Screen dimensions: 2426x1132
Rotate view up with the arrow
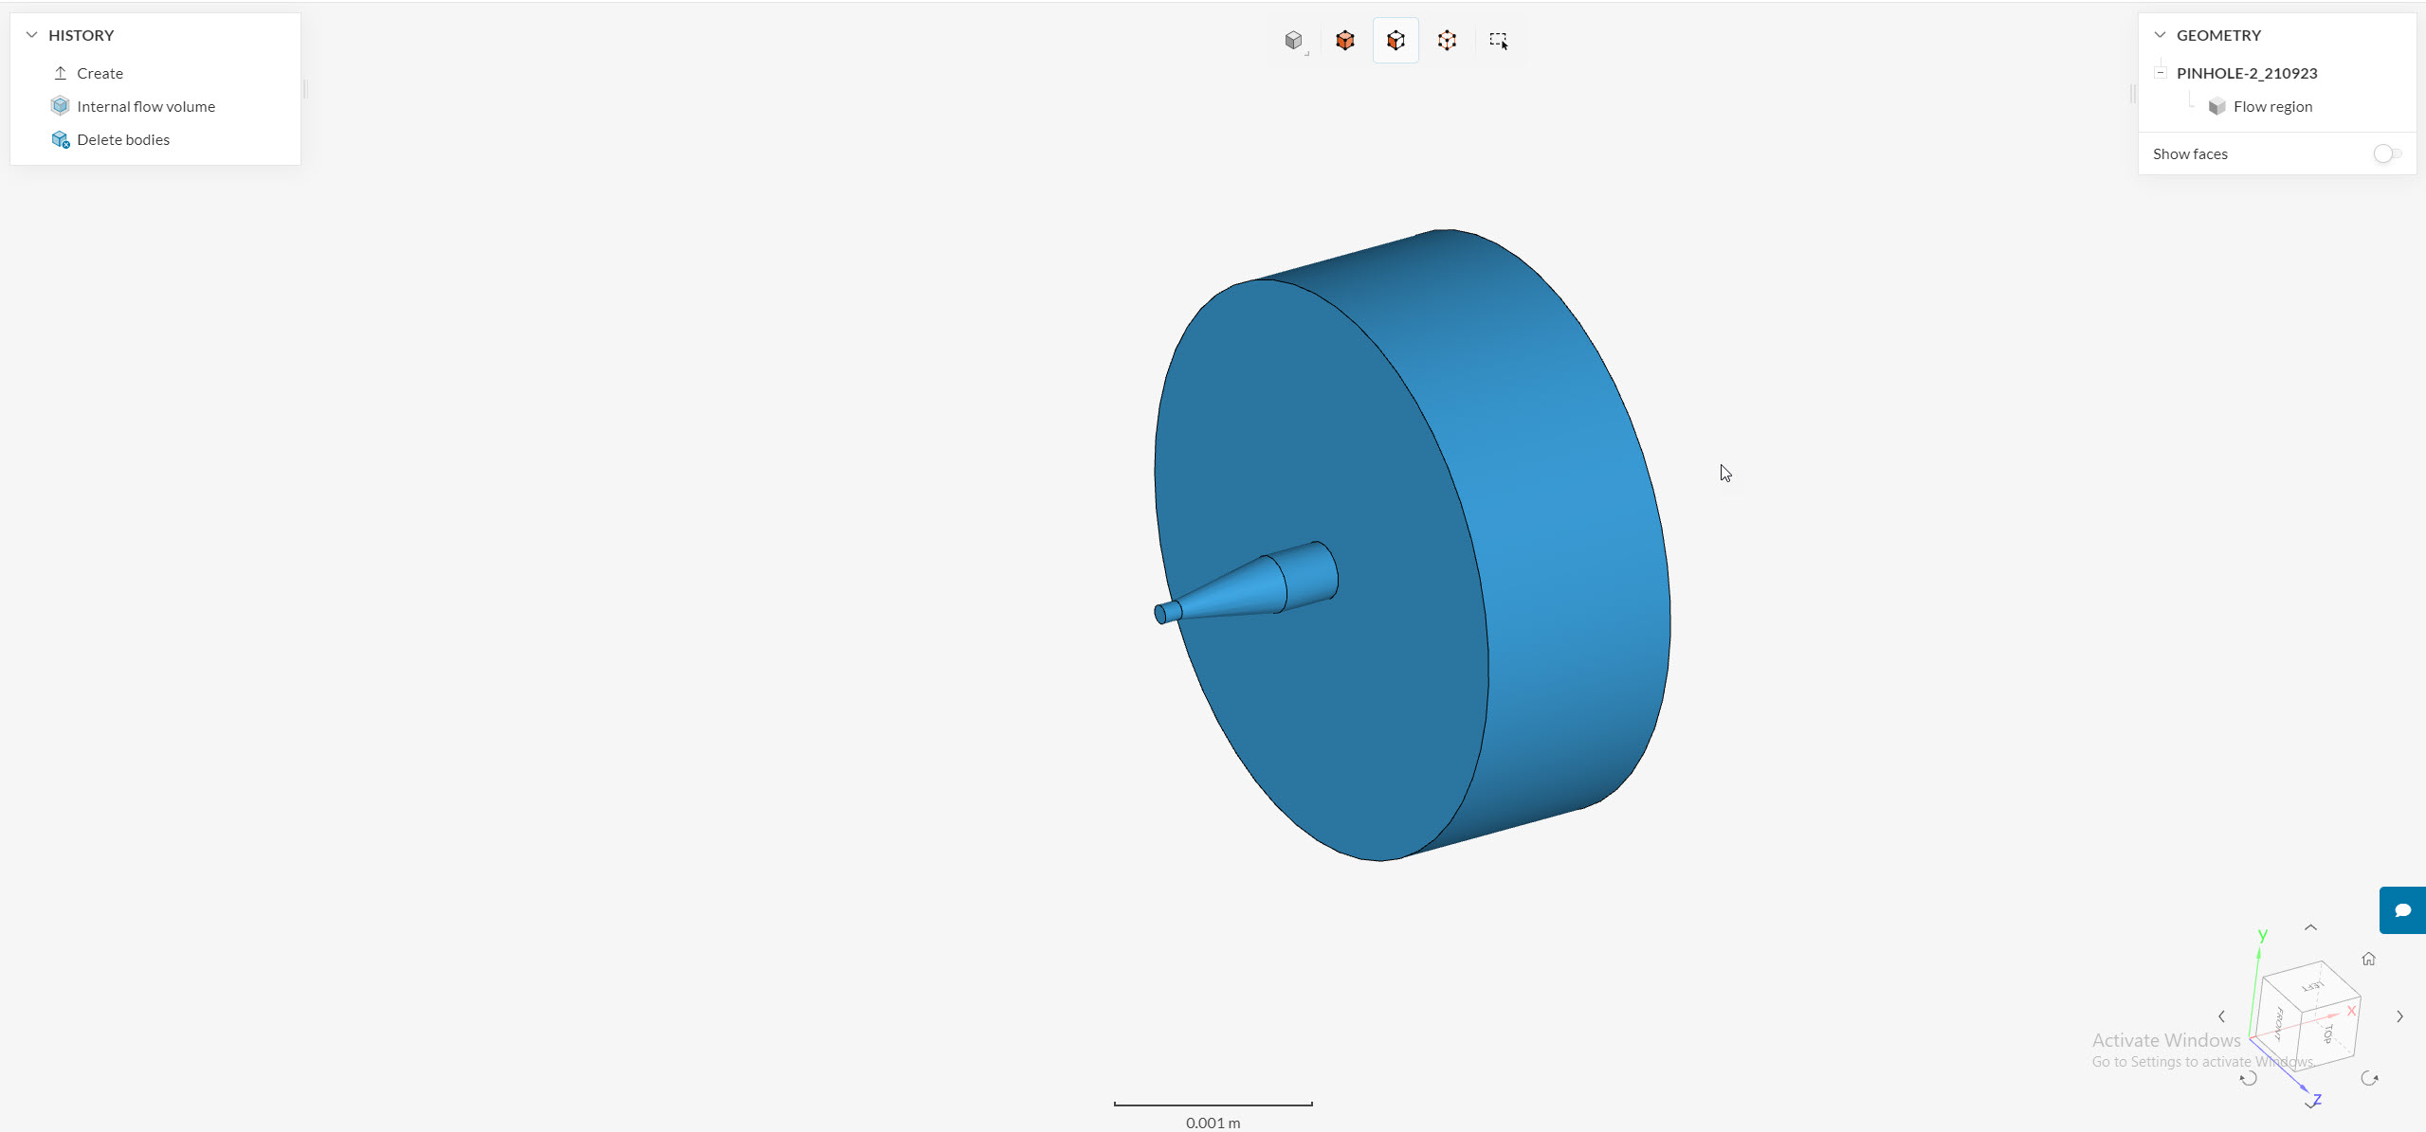point(2310,927)
